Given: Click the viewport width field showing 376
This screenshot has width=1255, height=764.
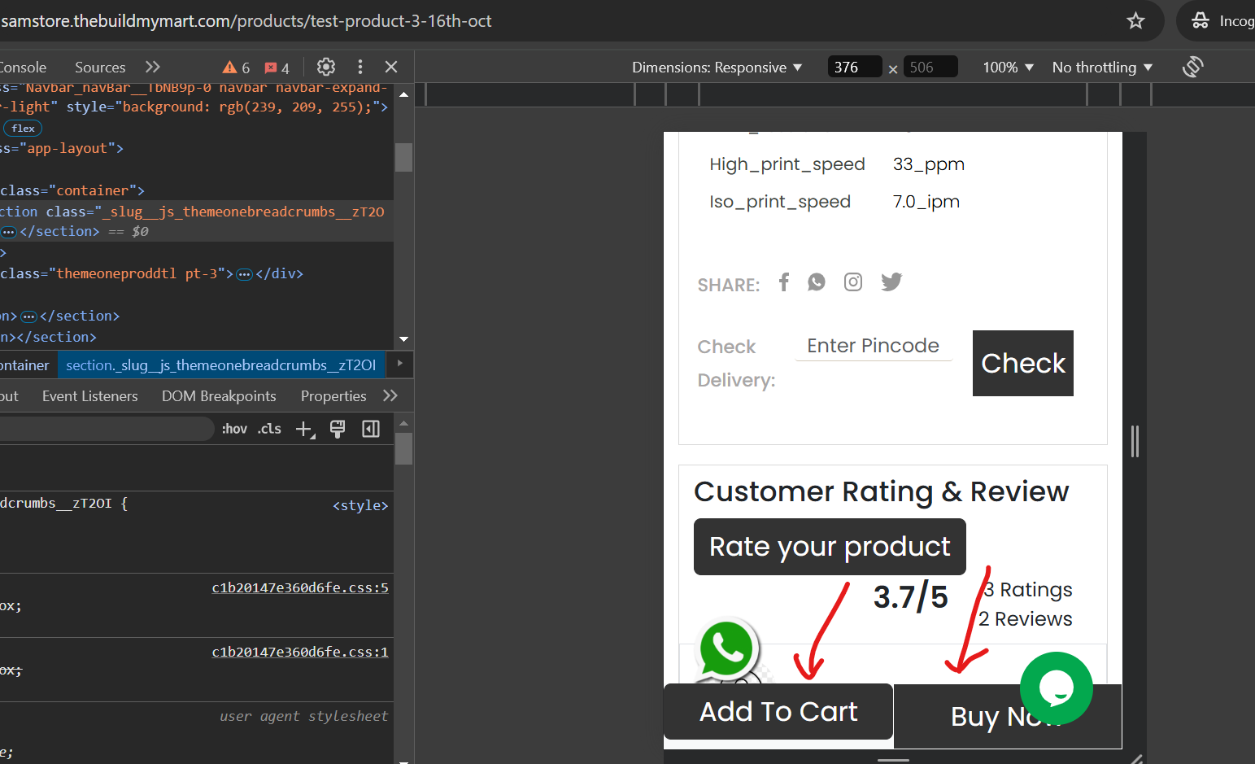Looking at the screenshot, I should click(854, 68).
